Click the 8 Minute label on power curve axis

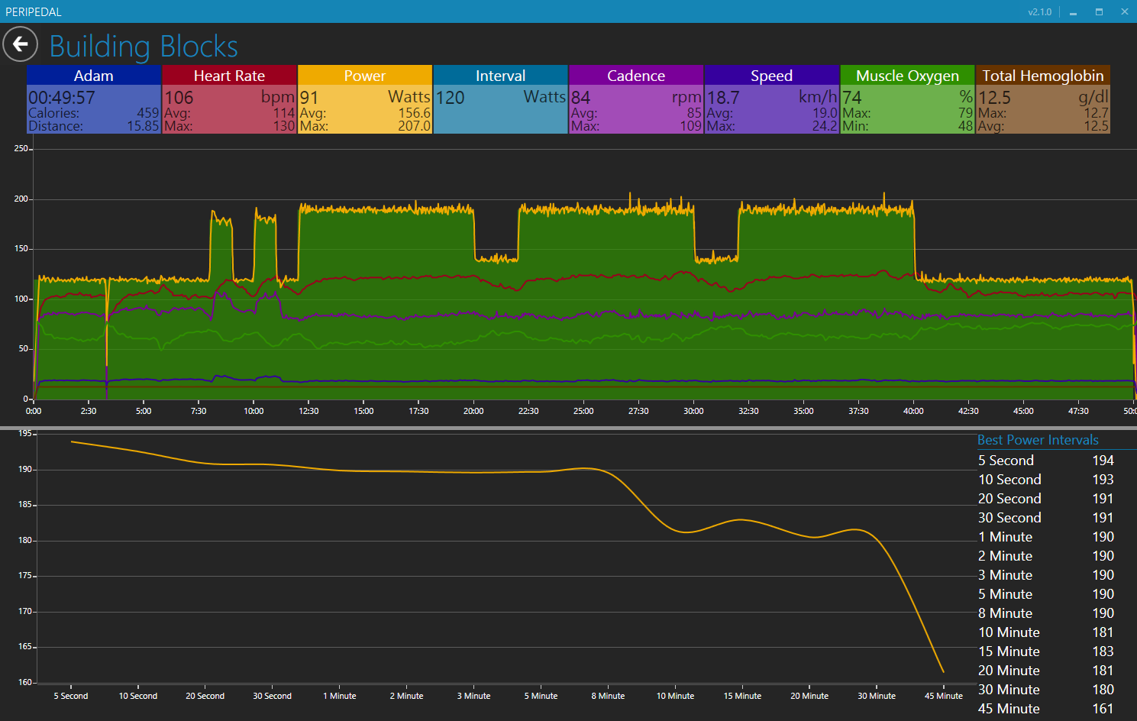[x=608, y=696]
